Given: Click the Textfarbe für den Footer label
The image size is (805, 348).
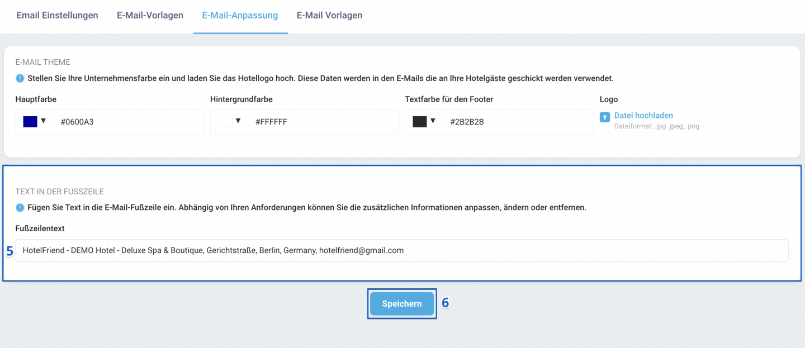Looking at the screenshot, I should pyautogui.click(x=449, y=99).
